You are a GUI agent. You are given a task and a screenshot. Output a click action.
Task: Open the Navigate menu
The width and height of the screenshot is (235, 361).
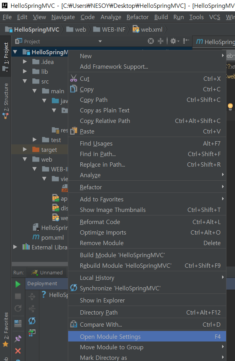pos(63,17)
